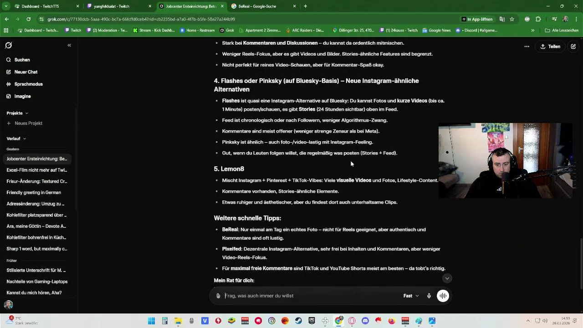Viewport: 583px width, 328px height.
Task: Collapse the sidebar with the double-chevron icon
Action: tap(69, 46)
